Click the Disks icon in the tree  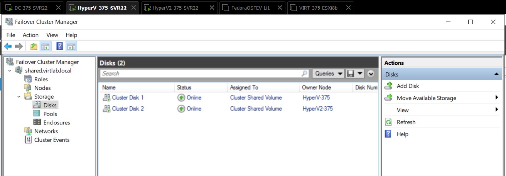(x=37, y=105)
